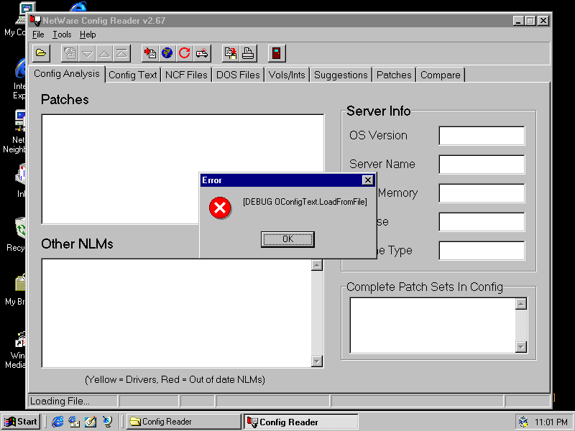Click the Complete Patch Sets scroll up arrow
575x431 pixels.
click(521, 304)
